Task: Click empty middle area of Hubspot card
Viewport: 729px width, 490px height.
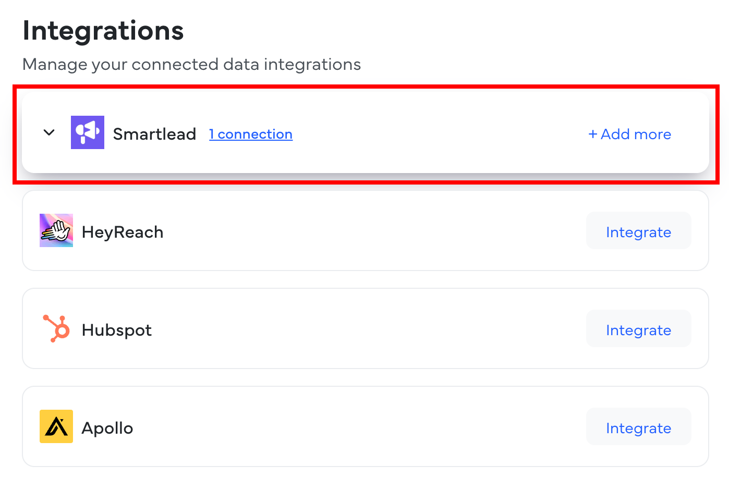Action: click(x=365, y=329)
